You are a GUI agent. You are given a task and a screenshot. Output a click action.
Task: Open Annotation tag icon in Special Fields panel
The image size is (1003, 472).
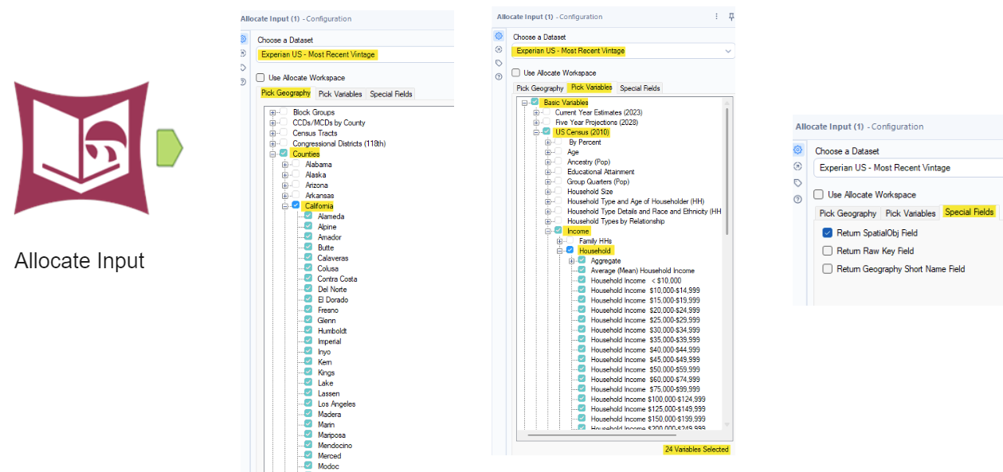798,182
